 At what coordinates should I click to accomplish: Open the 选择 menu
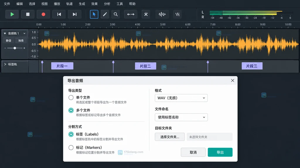coord(32,4)
